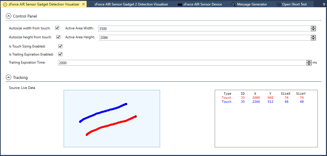Image resolution: width=327 pixels, height=156 pixels.
Task: Disable Autosize width from touch
Action: (x=57, y=28)
